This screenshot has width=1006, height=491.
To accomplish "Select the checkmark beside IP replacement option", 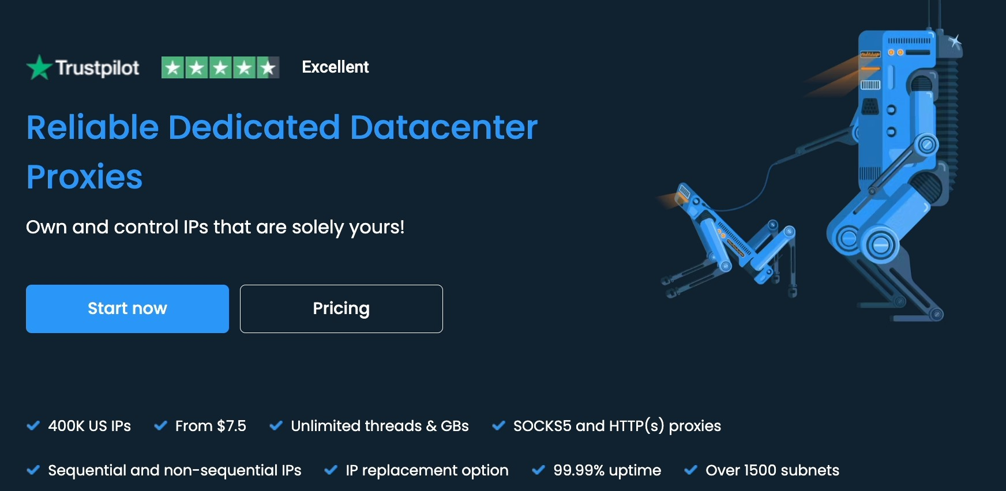I will 331,470.
